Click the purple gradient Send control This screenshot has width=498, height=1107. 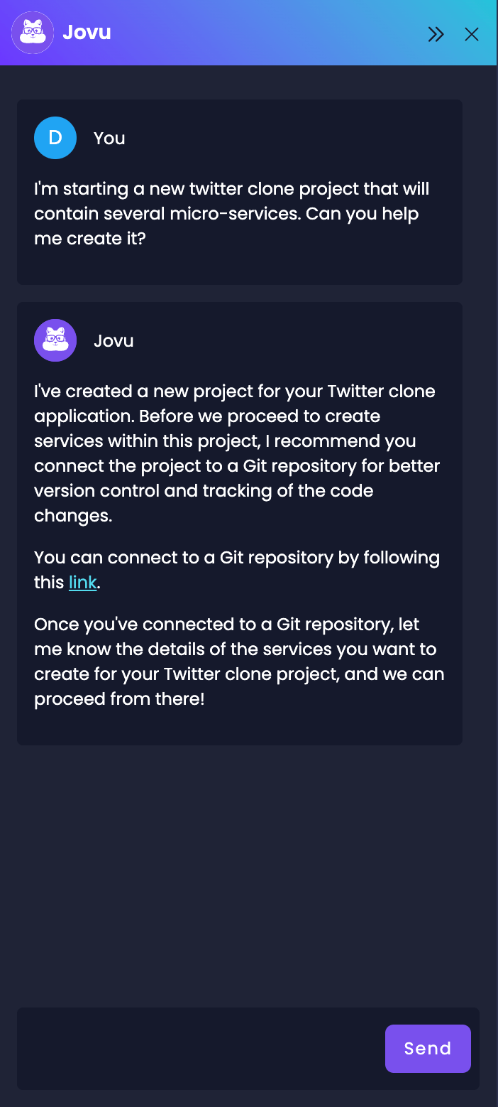pyautogui.click(x=428, y=1048)
